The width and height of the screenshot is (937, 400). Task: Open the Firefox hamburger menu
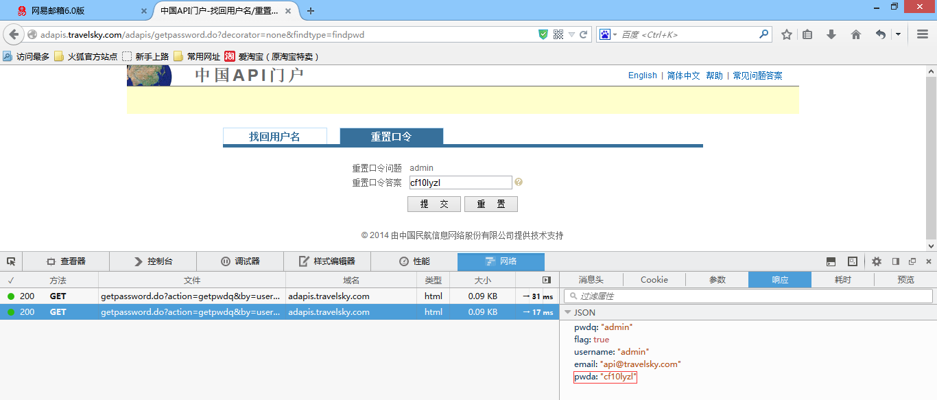pos(923,34)
